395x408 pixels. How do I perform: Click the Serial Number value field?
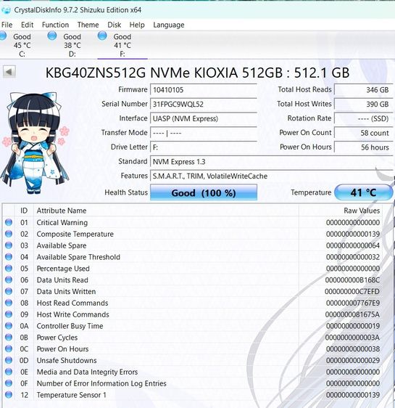coord(204,105)
